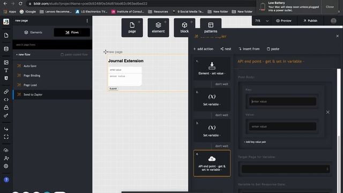Click the fullscreen frame icon in sidebar

point(6,137)
